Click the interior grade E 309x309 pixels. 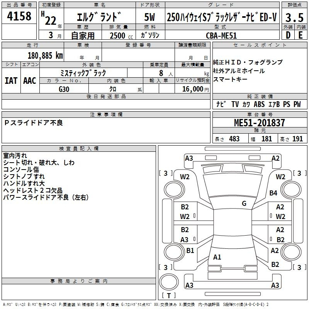[x=301, y=35]
